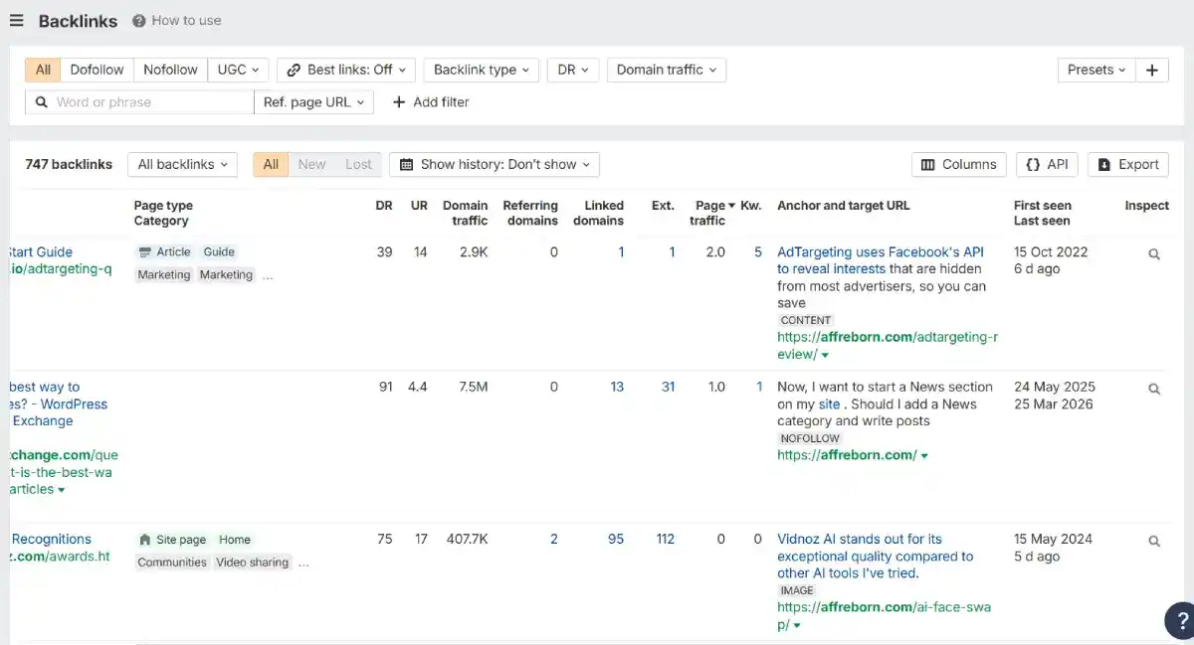The width and height of the screenshot is (1194, 645).
Task: Click the Video sharing category tag
Action: click(252, 563)
